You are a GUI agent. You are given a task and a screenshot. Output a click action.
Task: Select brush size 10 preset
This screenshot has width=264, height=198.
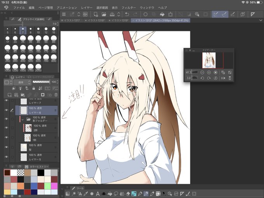tap(38, 30)
